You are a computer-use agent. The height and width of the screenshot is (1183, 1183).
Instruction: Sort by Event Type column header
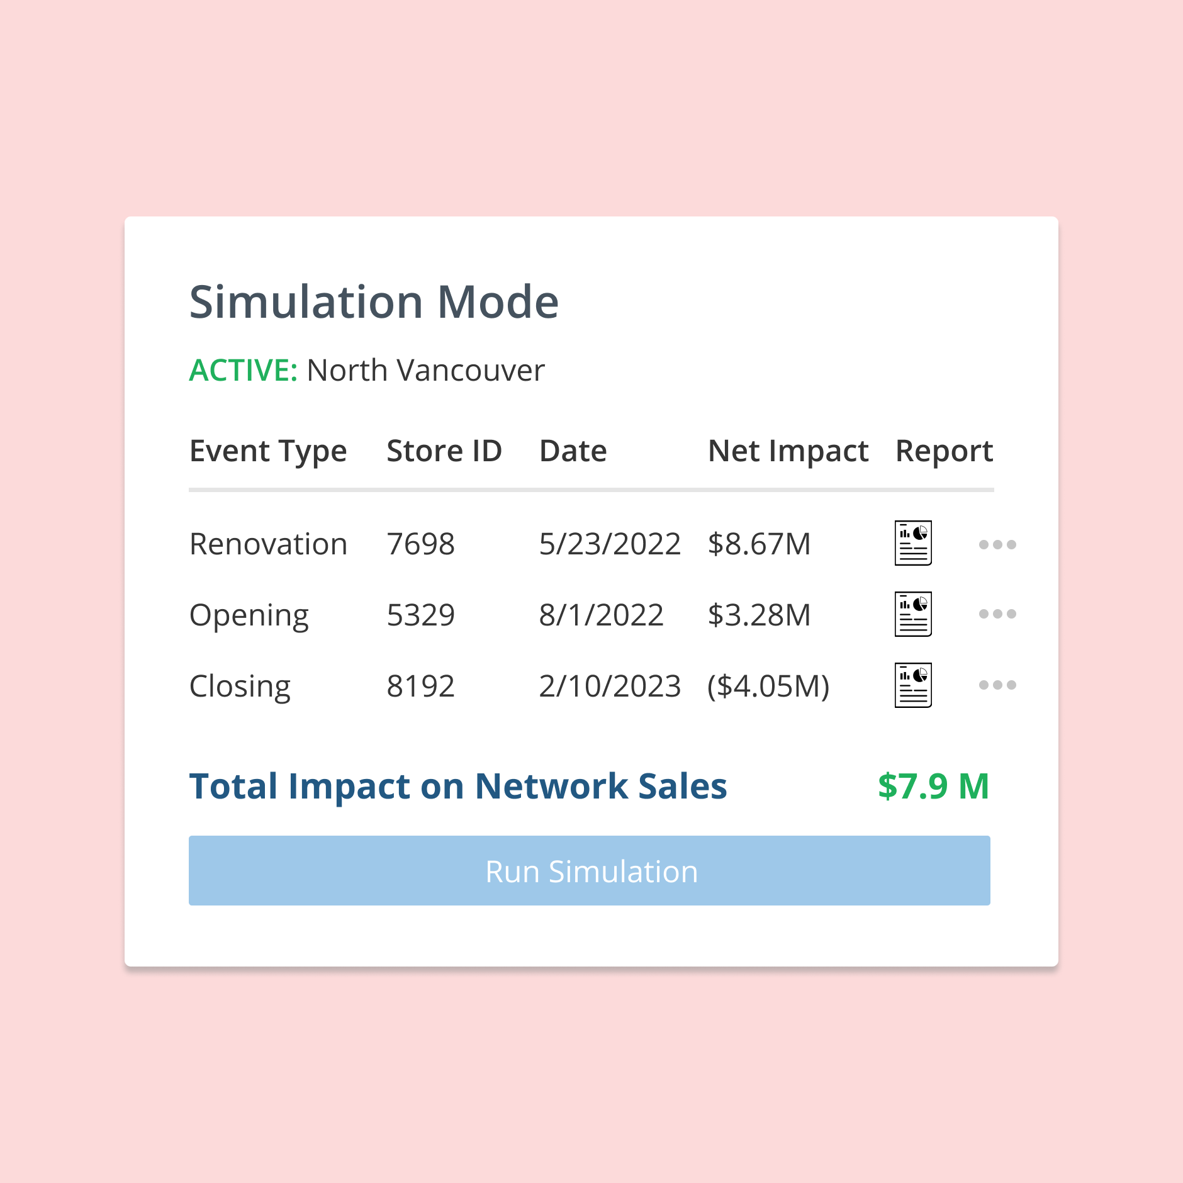pyautogui.click(x=268, y=451)
